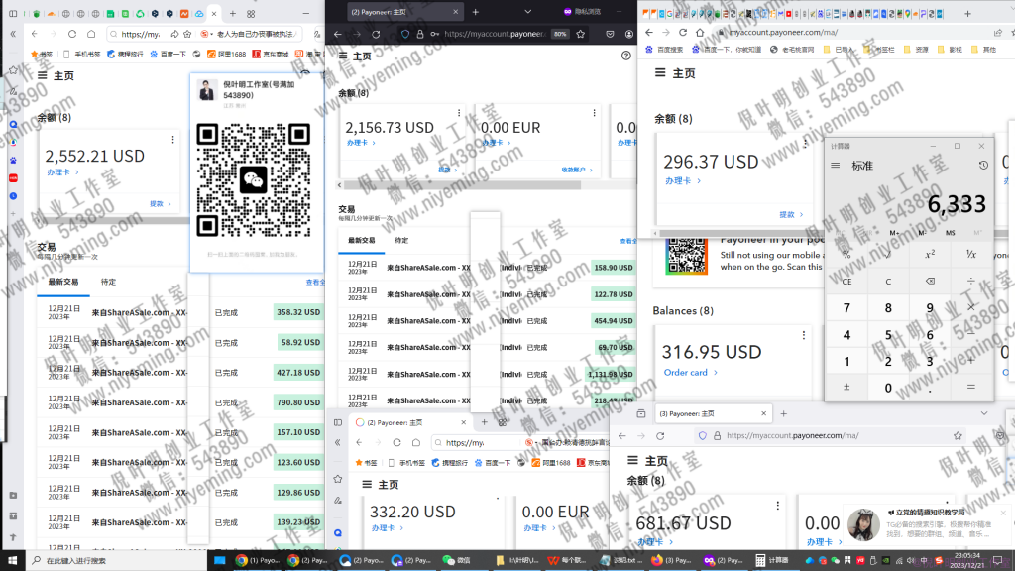The height and width of the screenshot is (571, 1015).
Task: Switch to Calculator via taskbar button
Action: coord(772,560)
